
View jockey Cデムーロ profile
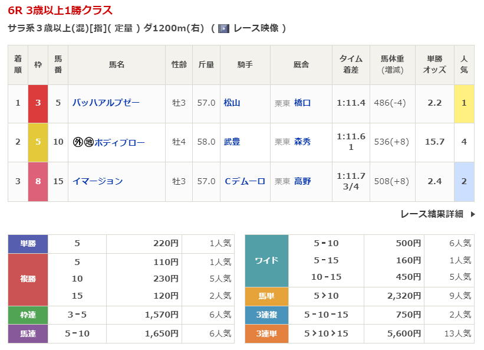click(245, 181)
